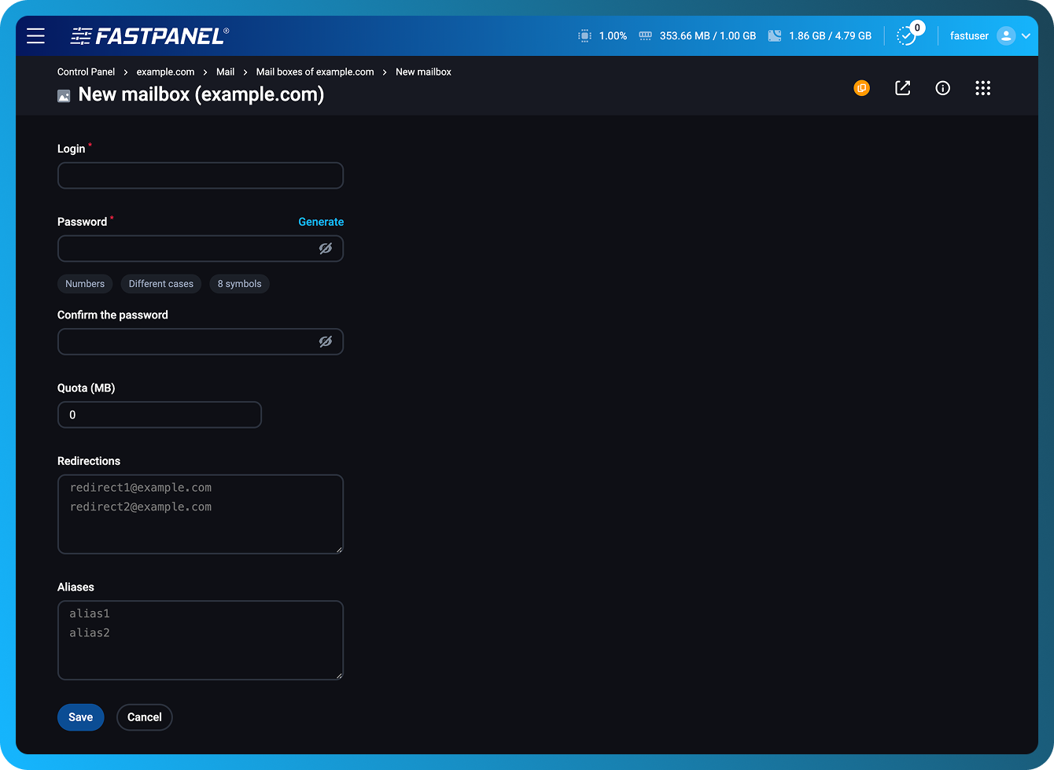Select the Quota (MB) field

tap(160, 414)
